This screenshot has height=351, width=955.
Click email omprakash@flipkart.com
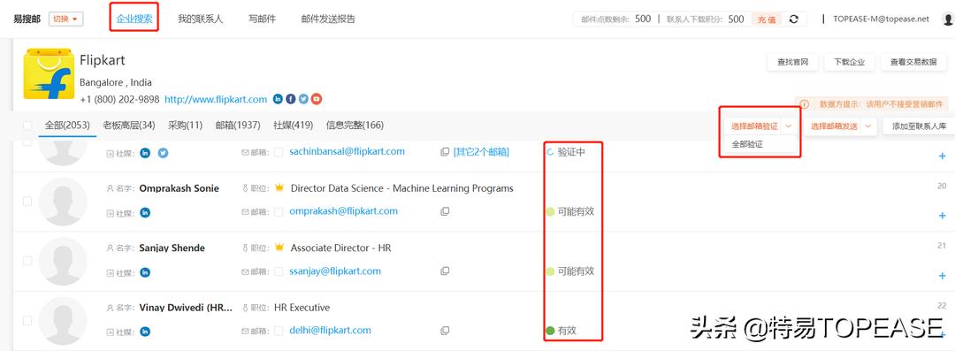coord(343,210)
